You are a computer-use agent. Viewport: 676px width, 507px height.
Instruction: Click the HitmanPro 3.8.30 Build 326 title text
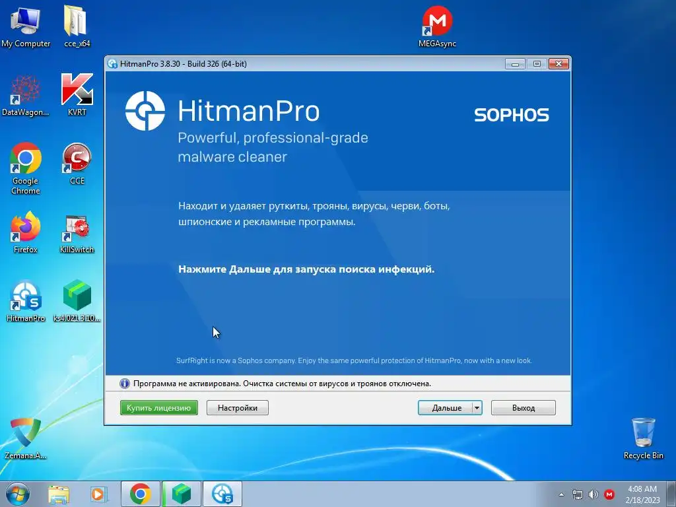click(x=184, y=64)
